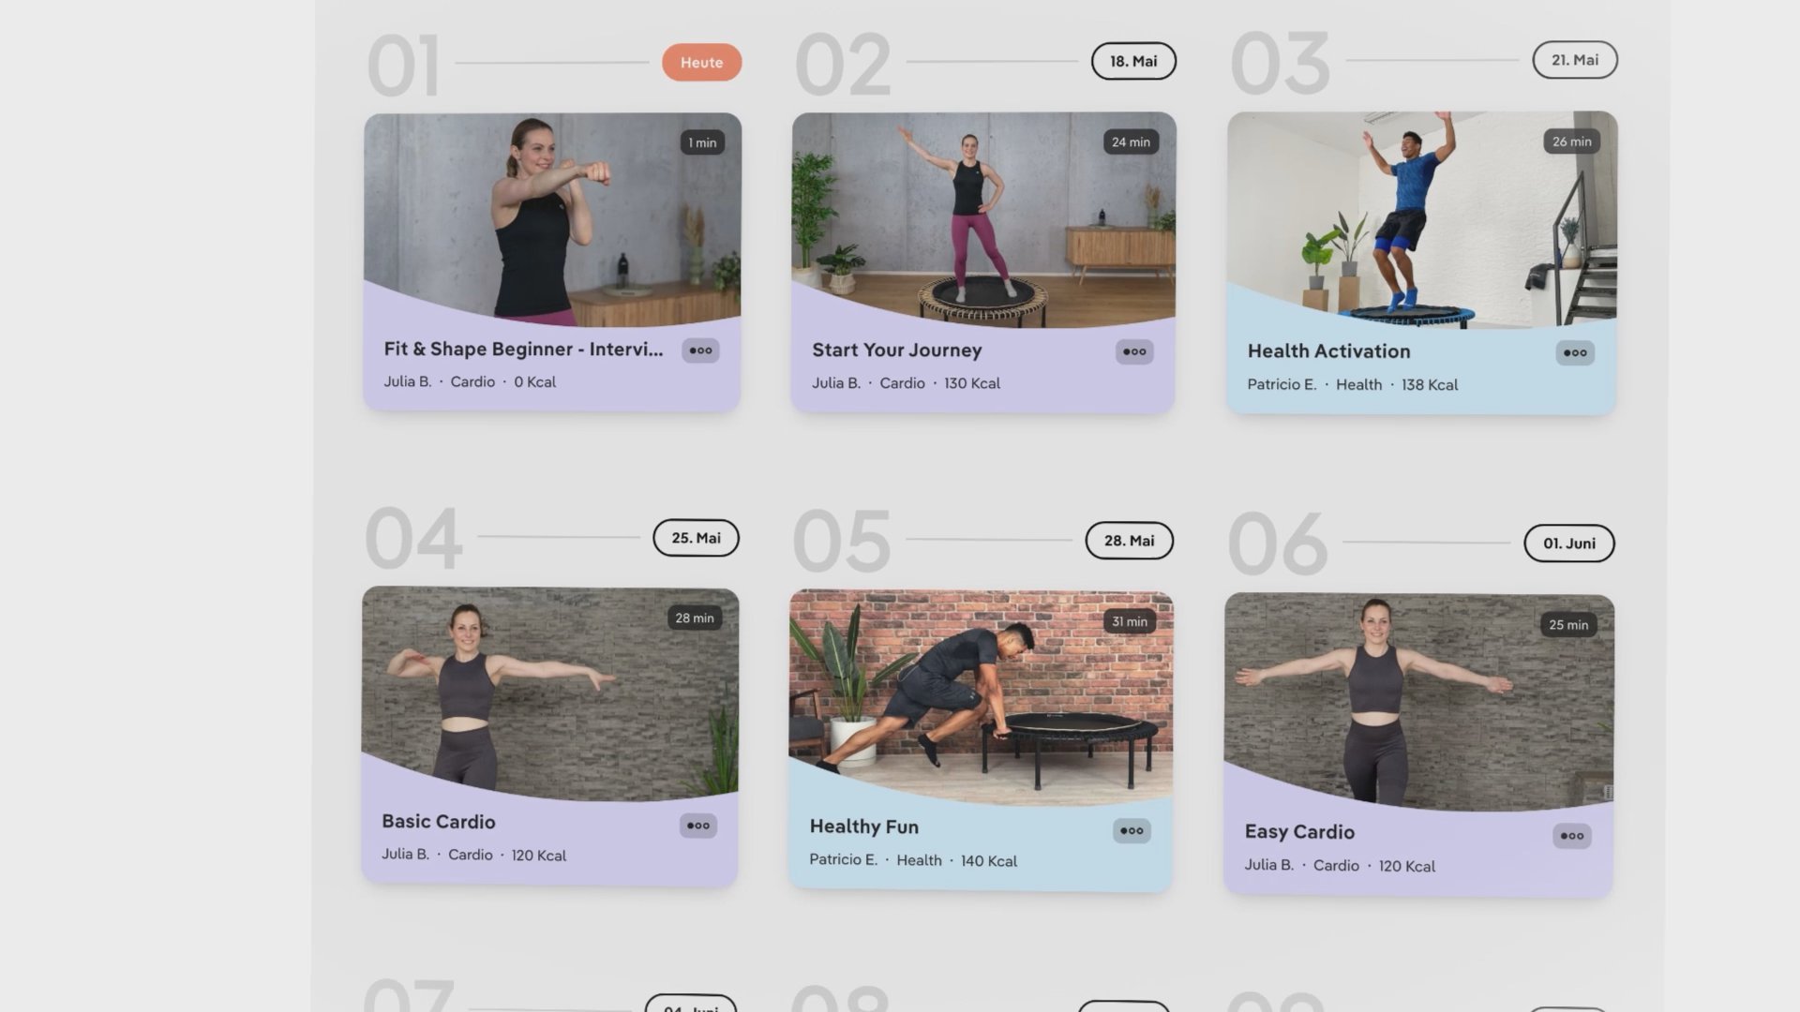Select the orange Heute date badge
The height and width of the screenshot is (1012, 1800).
702,63
